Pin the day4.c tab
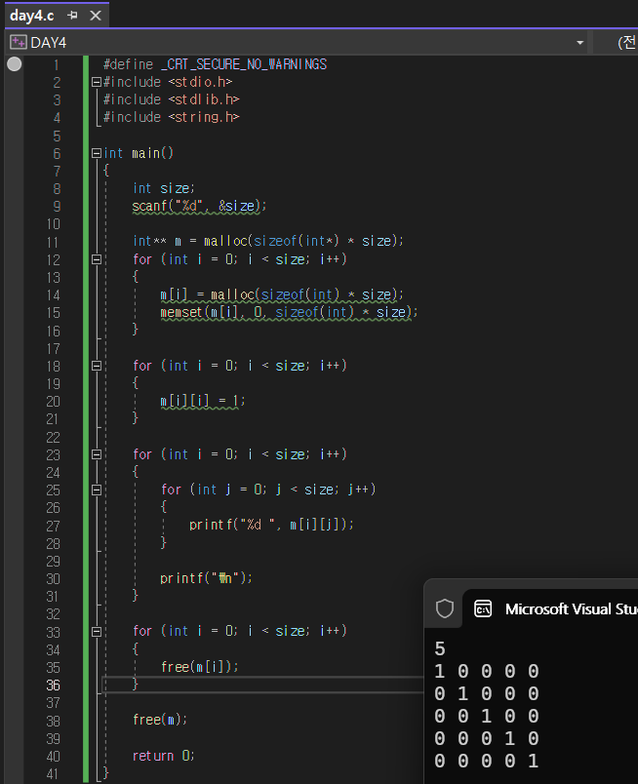638x784 pixels. coord(72,16)
